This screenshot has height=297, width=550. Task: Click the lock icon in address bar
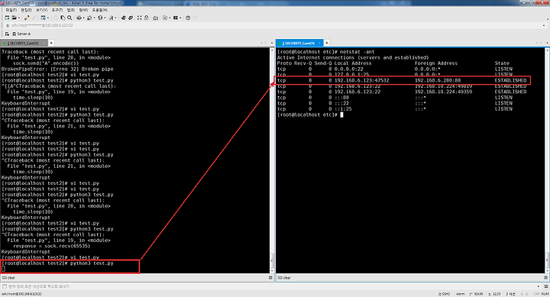(x=8, y=26)
